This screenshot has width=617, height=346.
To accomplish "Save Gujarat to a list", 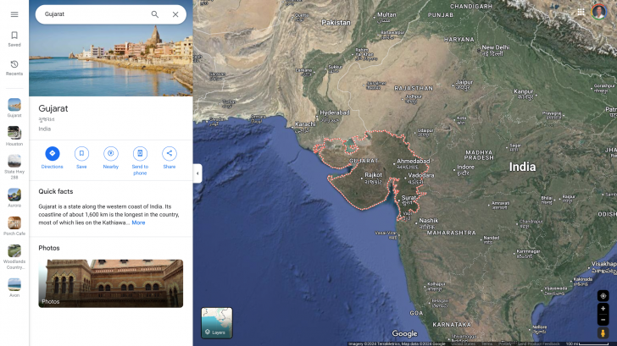I will click(x=81, y=154).
